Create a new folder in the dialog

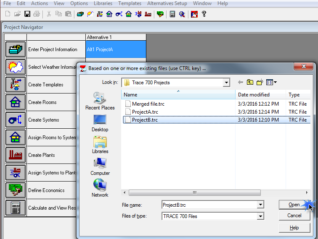[x=260, y=82]
